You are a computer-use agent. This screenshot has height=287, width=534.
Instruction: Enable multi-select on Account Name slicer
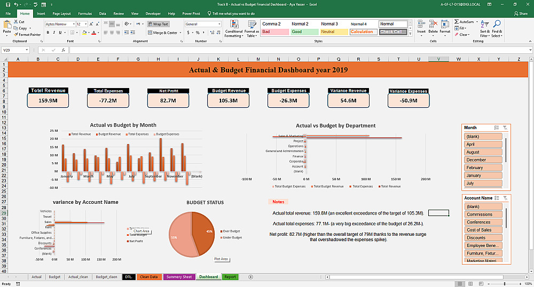pyautogui.click(x=497, y=198)
